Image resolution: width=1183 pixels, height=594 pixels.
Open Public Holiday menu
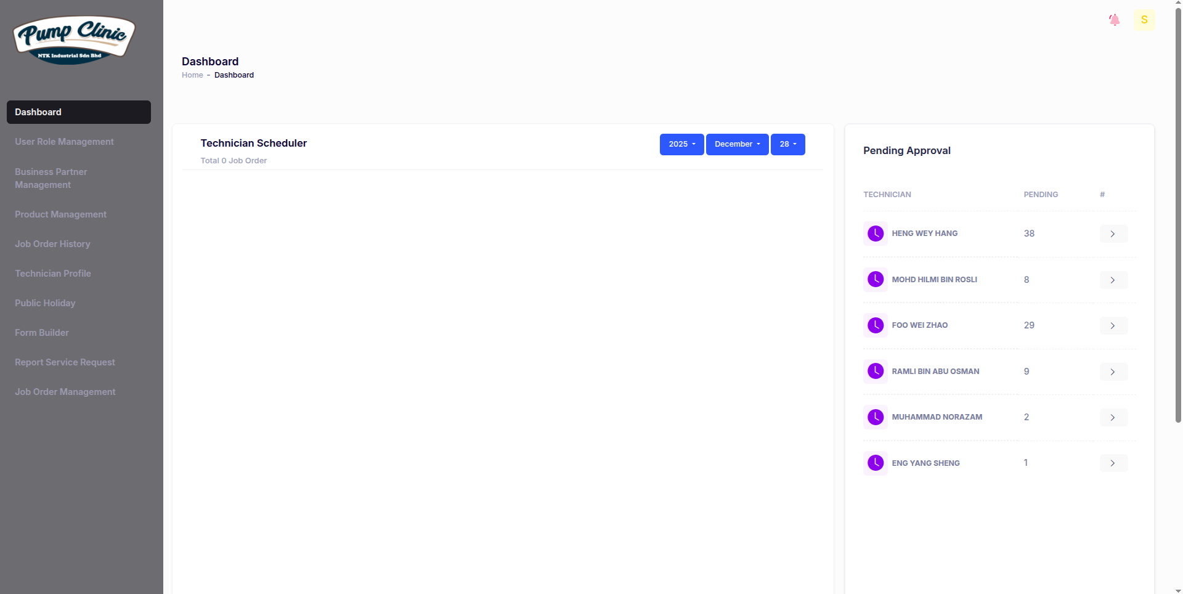tap(79, 303)
